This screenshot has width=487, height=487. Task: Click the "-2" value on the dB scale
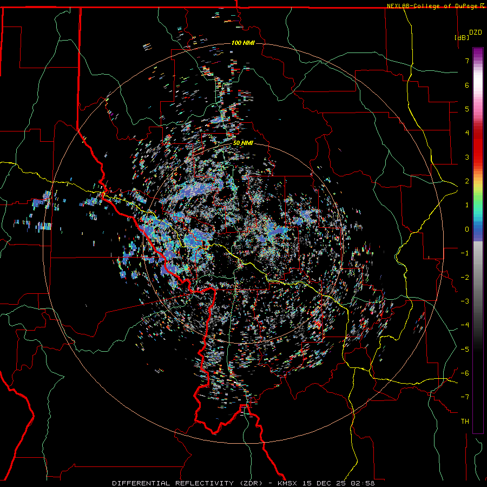(465, 278)
